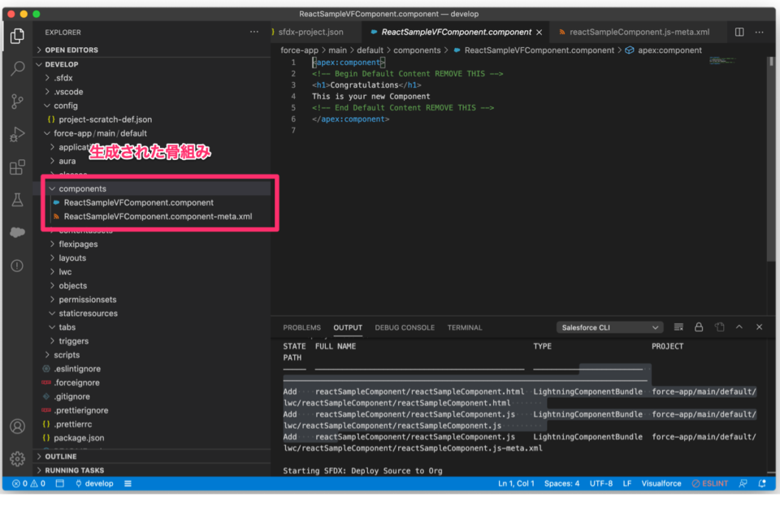Toggle auto-scroll lock in the Output panel
The height and width of the screenshot is (507, 780).
tap(699, 327)
